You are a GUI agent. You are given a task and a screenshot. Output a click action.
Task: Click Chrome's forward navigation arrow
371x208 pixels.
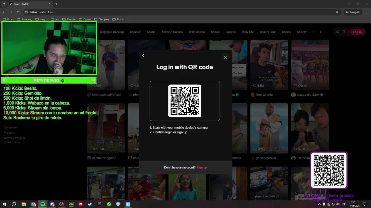click(11, 12)
